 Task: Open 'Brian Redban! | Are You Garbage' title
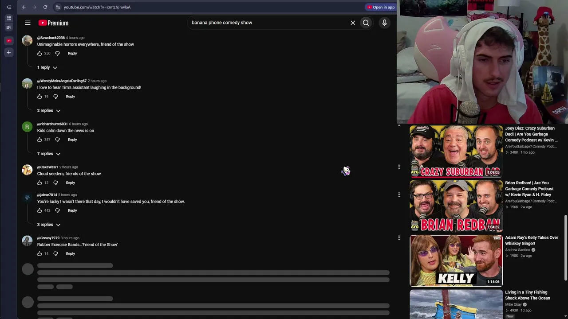point(530,189)
